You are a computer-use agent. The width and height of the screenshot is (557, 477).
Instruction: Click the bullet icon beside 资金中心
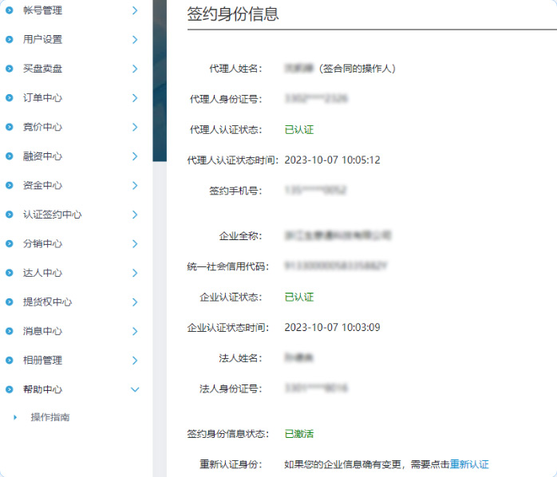[9, 186]
